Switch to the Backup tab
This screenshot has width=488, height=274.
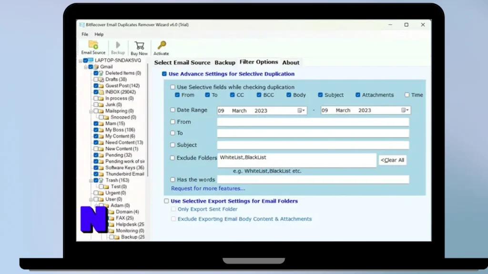coord(225,62)
